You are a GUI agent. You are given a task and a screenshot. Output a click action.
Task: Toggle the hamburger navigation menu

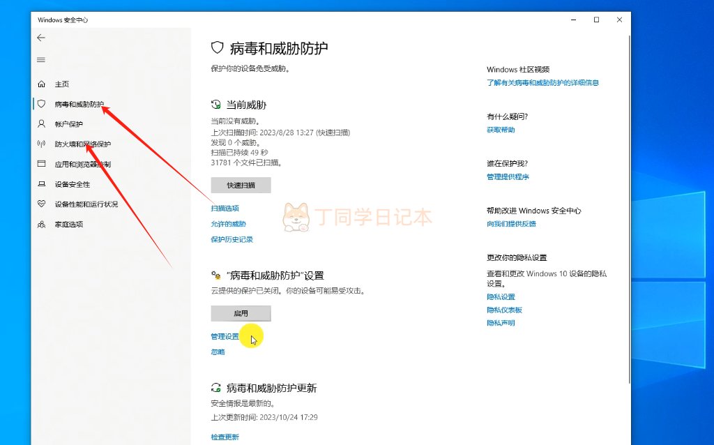tap(41, 60)
